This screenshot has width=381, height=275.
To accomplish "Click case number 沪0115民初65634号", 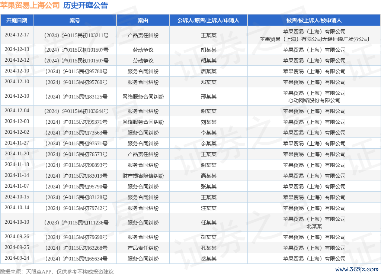I will tap(76, 259).
